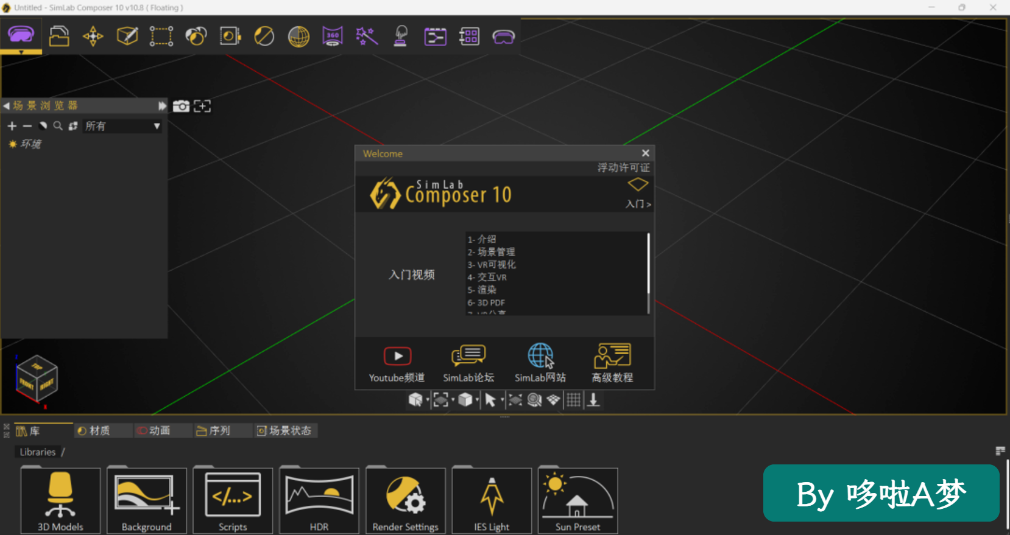
Task: Click the 入门 > link in Welcome dialog
Action: point(638,204)
